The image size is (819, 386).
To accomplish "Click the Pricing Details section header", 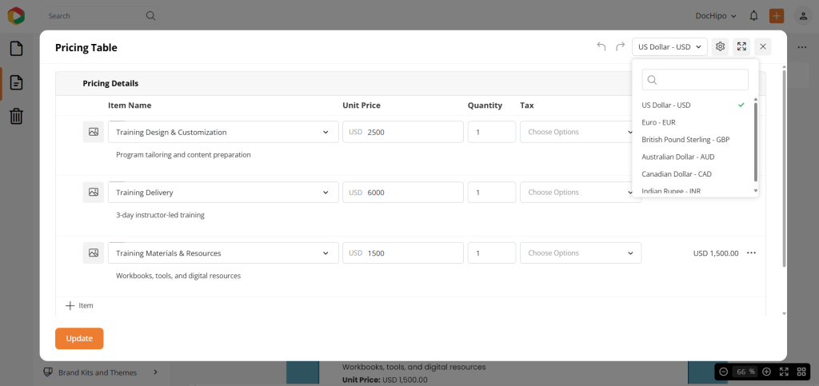I will tap(110, 83).
